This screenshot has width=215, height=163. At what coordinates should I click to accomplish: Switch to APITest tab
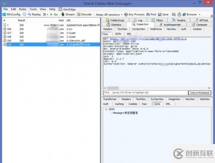(x=202, y=20)
